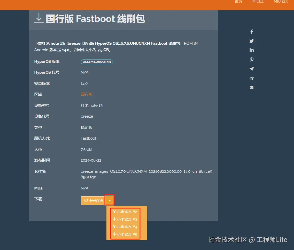The height and width of the screenshot is (250, 294).
Task: Click the device codename breeze value
Action: click(x=87, y=116)
